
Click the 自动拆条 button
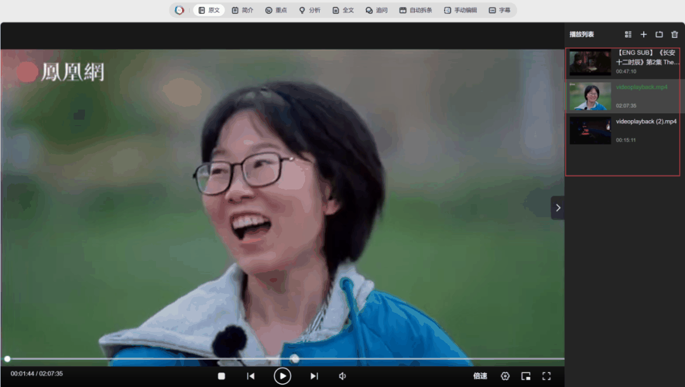pyautogui.click(x=415, y=10)
